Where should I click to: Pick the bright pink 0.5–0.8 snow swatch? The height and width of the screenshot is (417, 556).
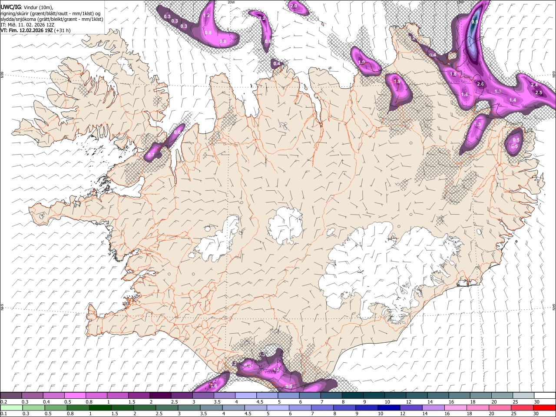[75, 396]
